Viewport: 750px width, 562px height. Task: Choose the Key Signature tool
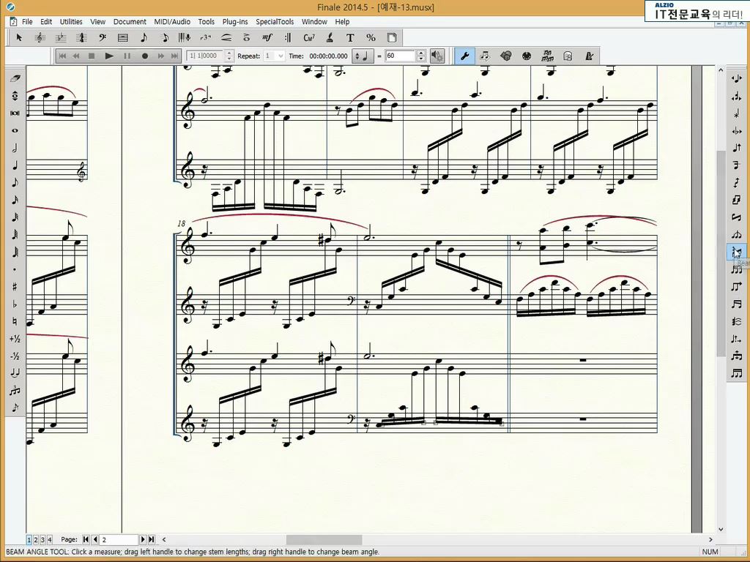pos(61,38)
